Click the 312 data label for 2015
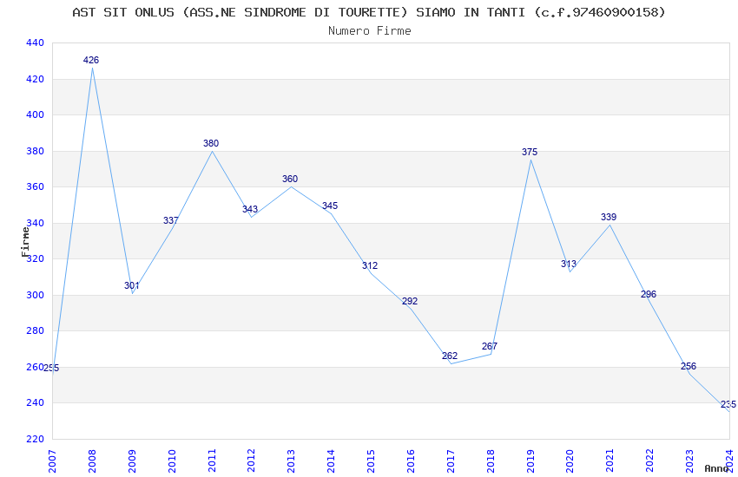The width and height of the screenshot is (738, 477). [x=370, y=265]
